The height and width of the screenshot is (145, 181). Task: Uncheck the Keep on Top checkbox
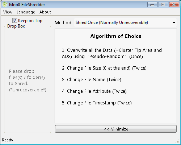(14, 21)
